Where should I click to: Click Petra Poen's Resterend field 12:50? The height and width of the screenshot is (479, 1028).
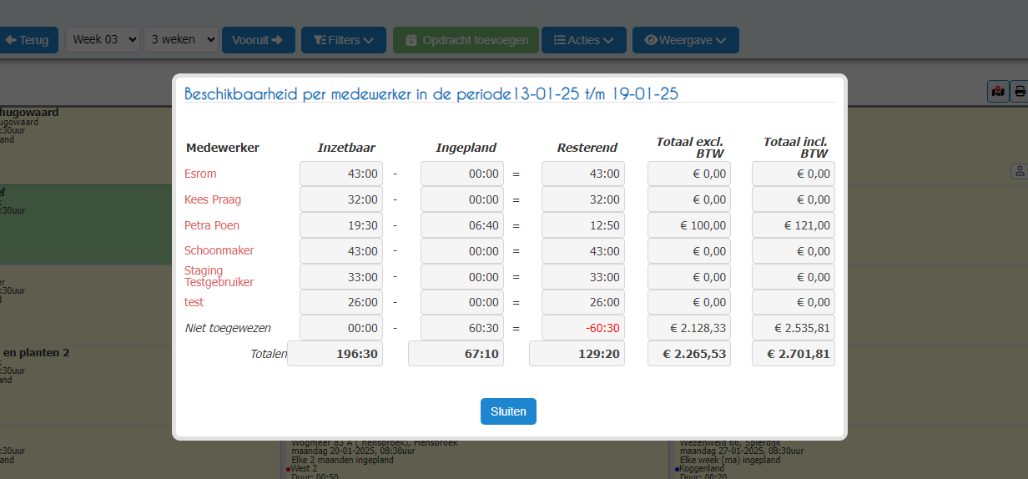[583, 225]
